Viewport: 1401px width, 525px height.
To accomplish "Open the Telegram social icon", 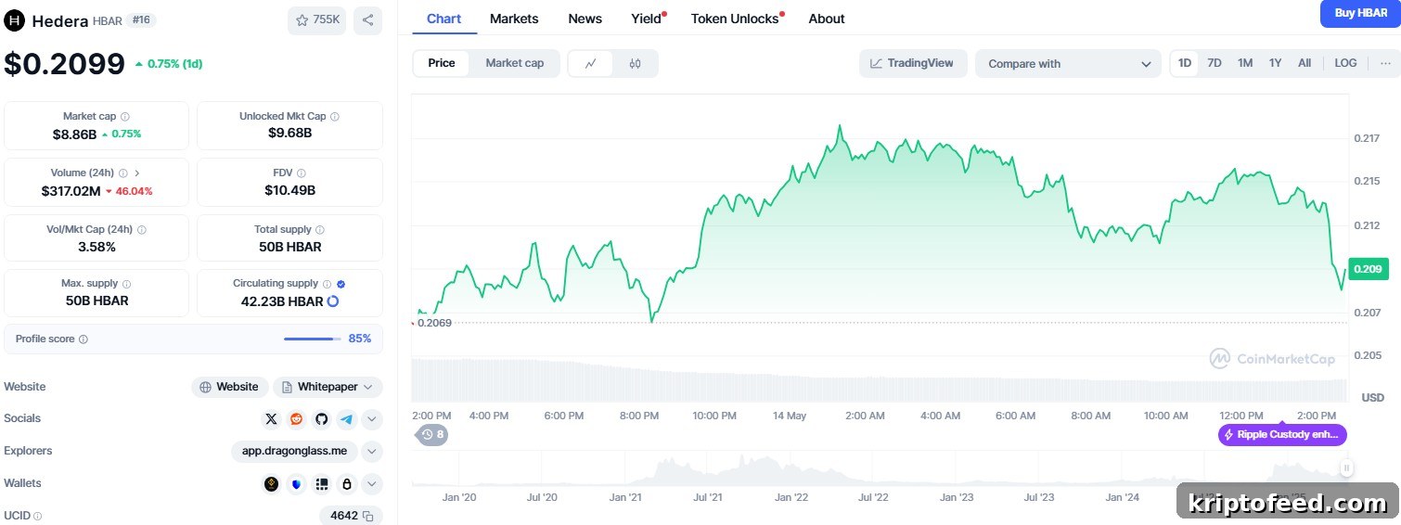I will click(346, 419).
